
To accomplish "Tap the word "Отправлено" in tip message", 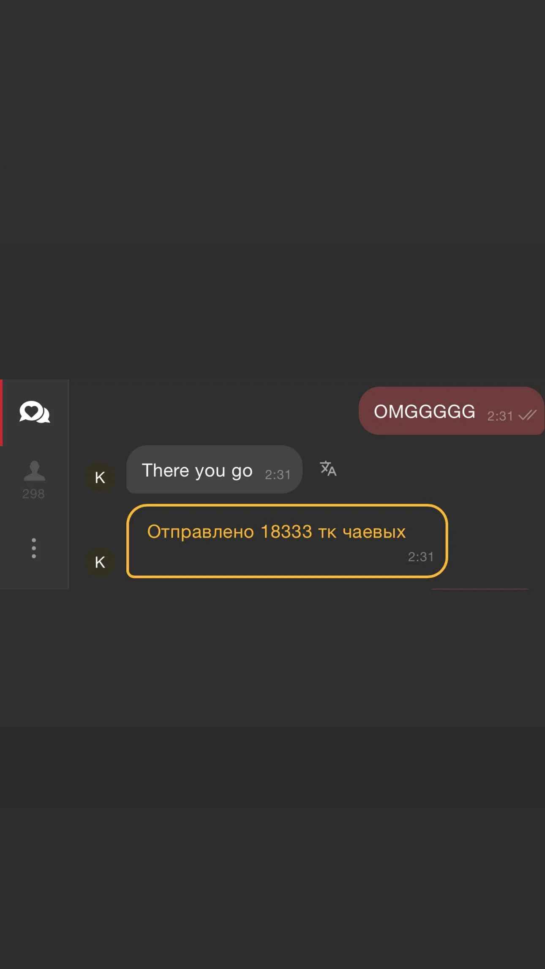I will pyautogui.click(x=200, y=532).
